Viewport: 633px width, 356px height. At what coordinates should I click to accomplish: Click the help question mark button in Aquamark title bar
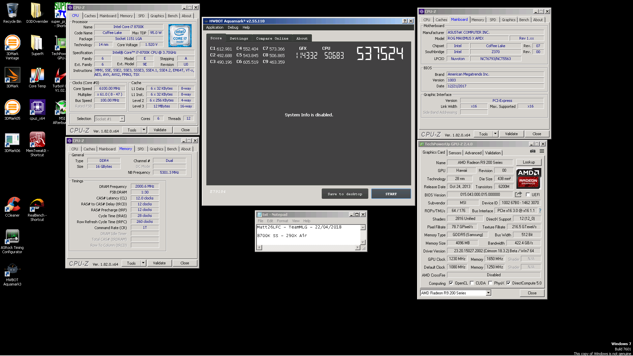pyautogui.click(x=405, y=21)
